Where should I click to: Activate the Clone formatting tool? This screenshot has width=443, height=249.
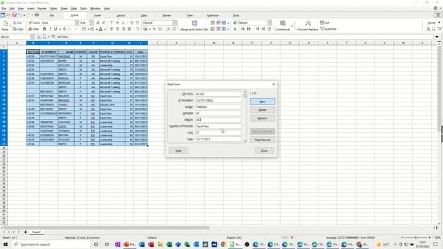point(34,23)
